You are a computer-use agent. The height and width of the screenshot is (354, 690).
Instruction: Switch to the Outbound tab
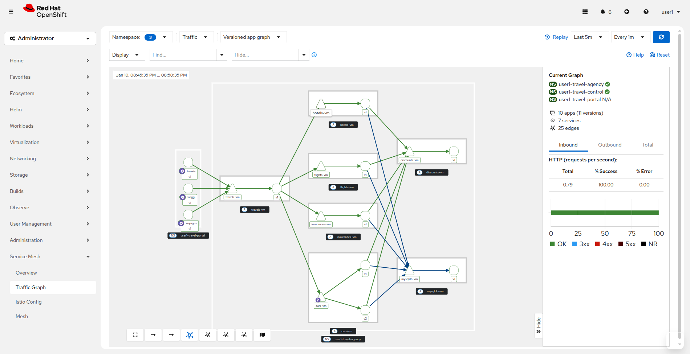point(609,145)
